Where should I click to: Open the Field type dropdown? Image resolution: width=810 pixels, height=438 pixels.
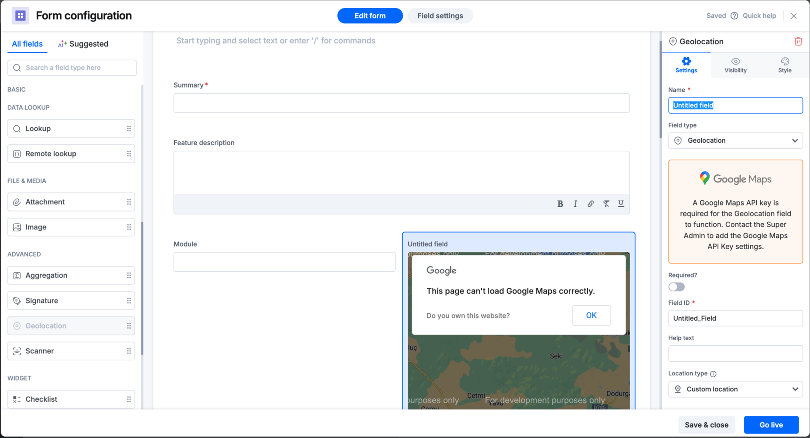click(735, 140)
